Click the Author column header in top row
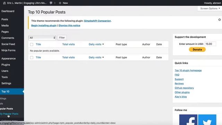Viewport: 222px width, 125px height. coord(146,44)
